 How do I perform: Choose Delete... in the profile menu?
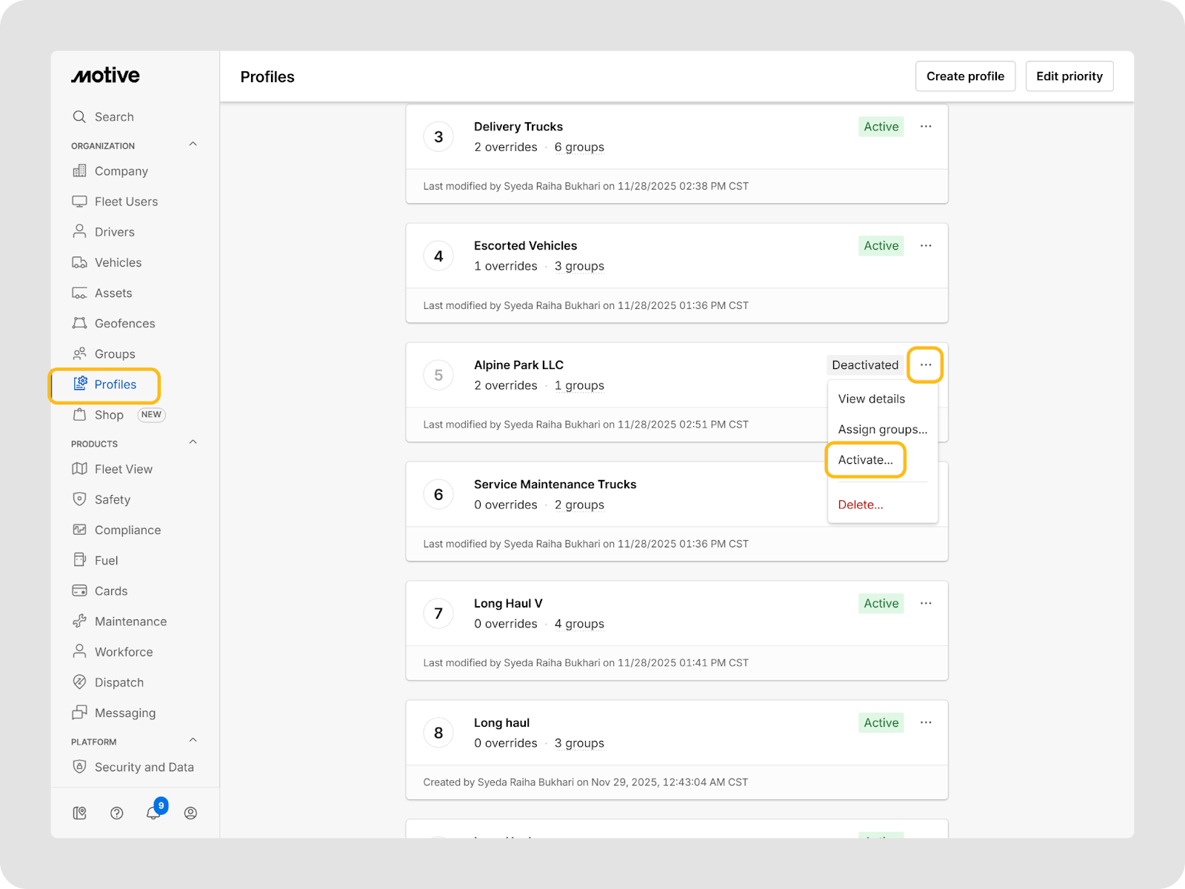[861, 505]
